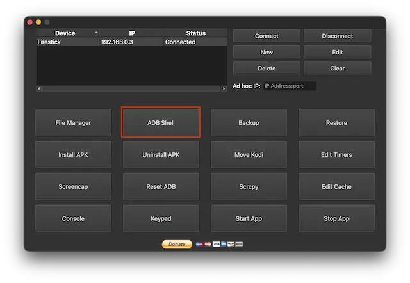Click the IP column header
This screenshot has height=283, width=410.
(x=131, y=33)
